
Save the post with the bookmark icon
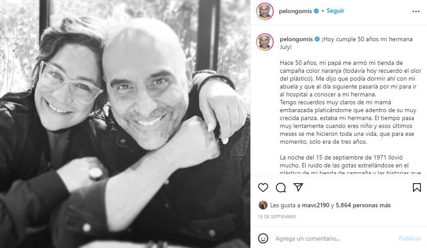tap(416, 188)
